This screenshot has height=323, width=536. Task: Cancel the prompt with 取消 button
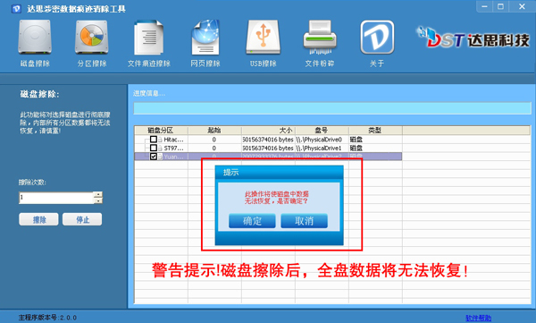304,221
